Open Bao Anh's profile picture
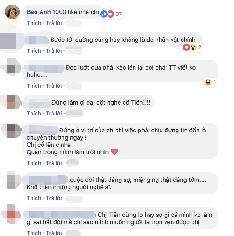 point(12,12)
